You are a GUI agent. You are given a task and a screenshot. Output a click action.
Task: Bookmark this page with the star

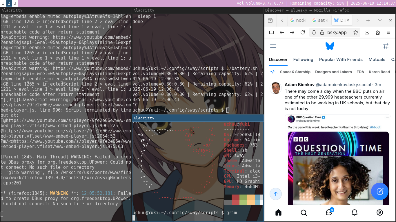tap(356, 32)
